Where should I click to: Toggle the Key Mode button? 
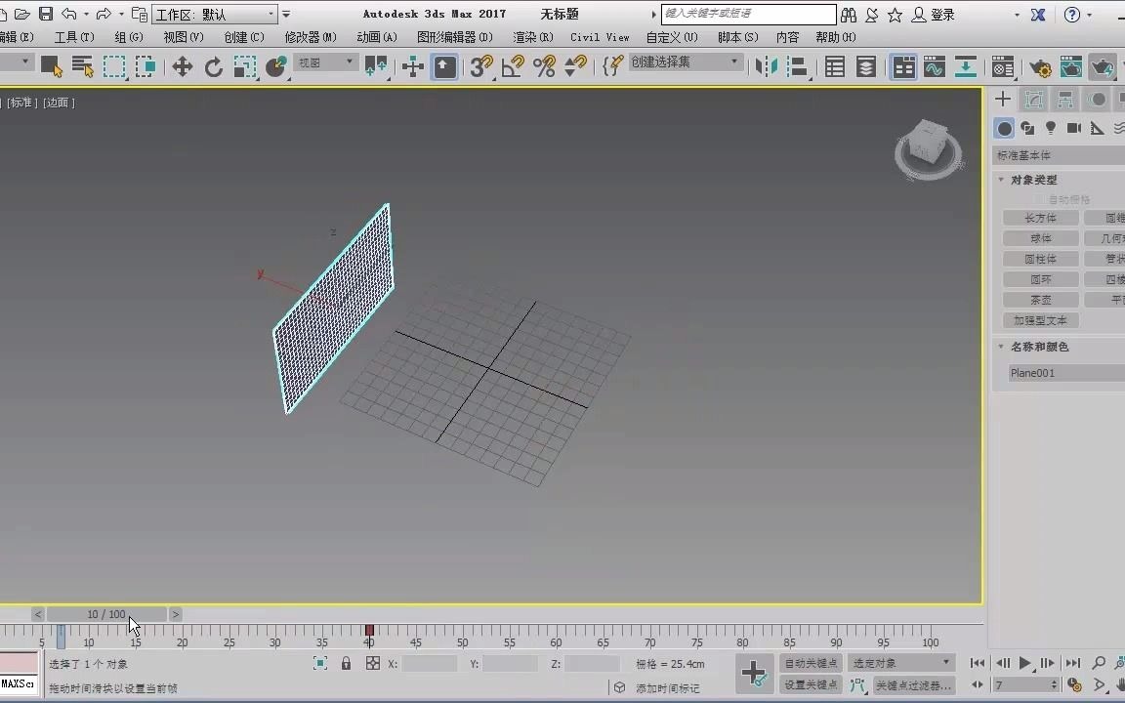(977, 685)
